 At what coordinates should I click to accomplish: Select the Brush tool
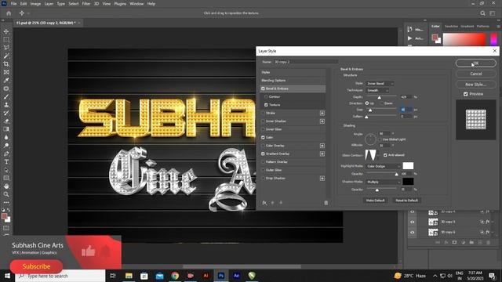6,96
